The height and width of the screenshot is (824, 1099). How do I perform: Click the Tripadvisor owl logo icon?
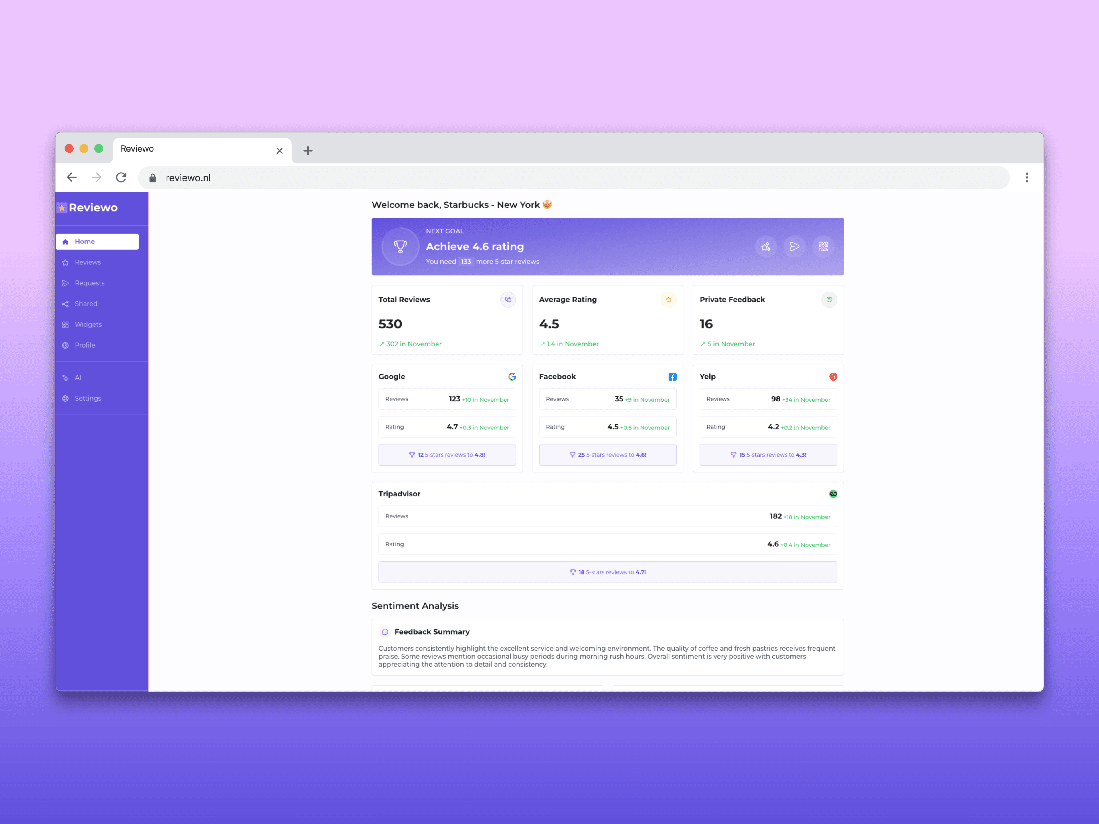(x=833, y=494)
